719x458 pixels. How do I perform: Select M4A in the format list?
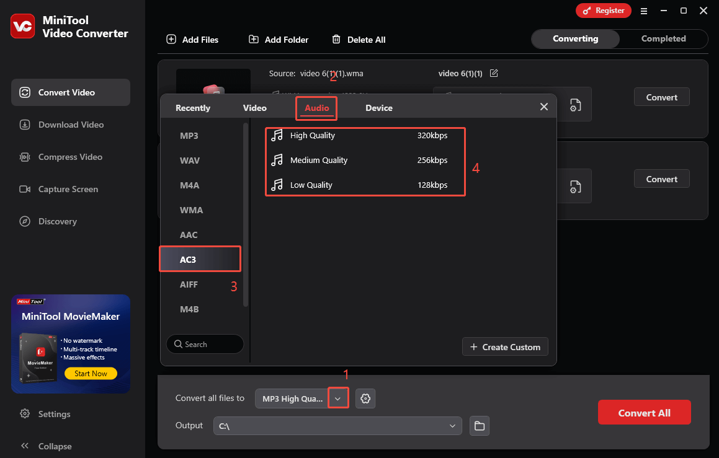tap(201, 185)
